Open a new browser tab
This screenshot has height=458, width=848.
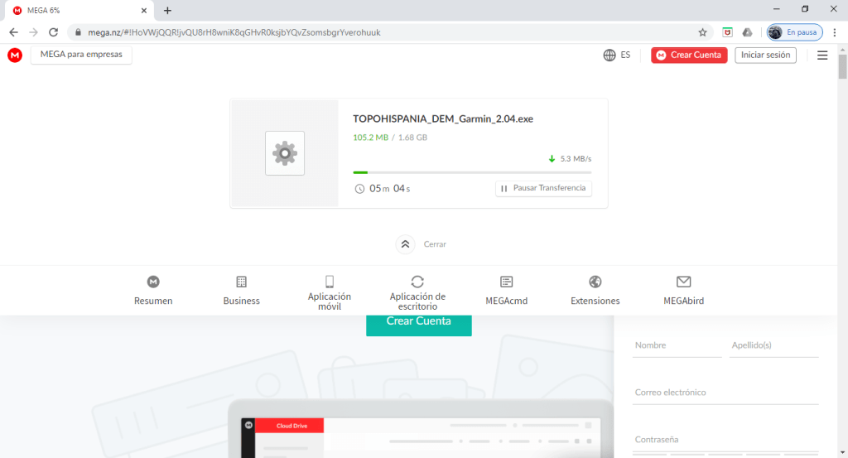167,10
